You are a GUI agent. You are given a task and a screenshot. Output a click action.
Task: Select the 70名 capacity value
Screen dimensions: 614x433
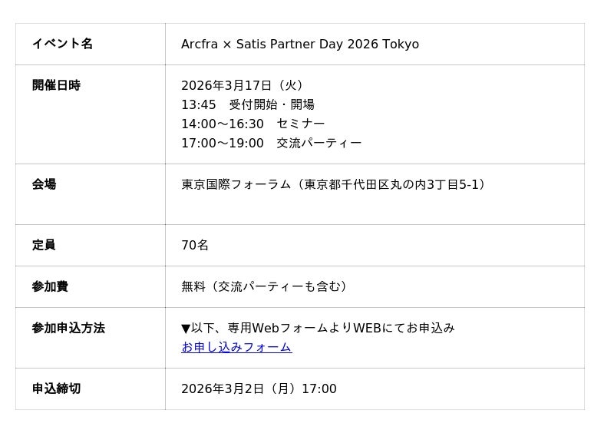[195, 245]
